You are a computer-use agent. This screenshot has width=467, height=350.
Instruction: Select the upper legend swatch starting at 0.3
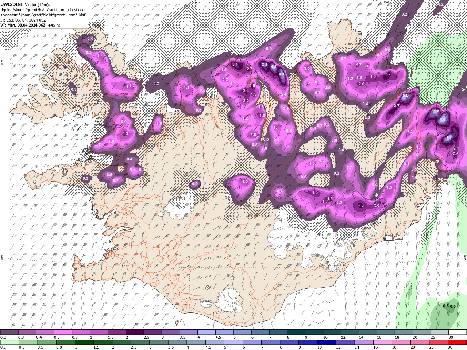point(27,332)
